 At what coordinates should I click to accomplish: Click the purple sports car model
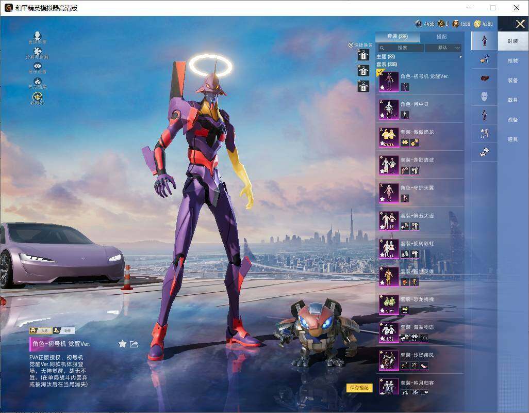coord(61,256)
